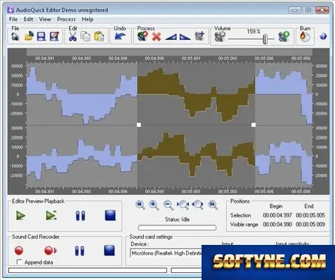Click the Burn disc icon

305,36
